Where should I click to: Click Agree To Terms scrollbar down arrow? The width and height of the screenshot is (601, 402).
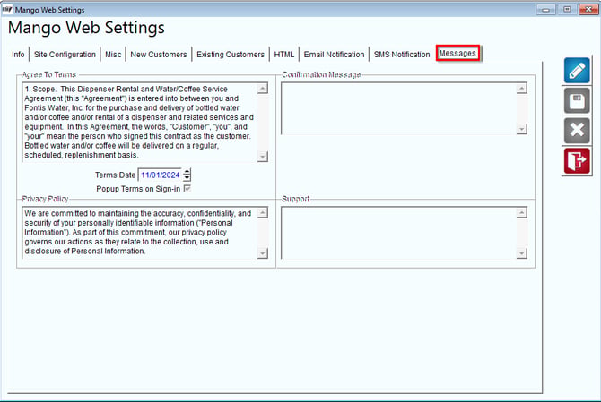(263, 157)
